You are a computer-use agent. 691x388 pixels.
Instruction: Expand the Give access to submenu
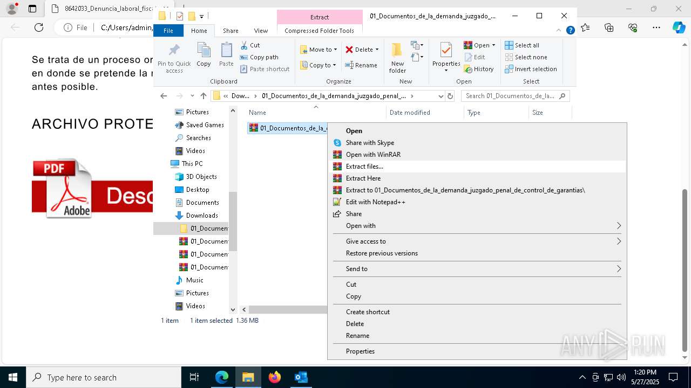pos(477,241)
